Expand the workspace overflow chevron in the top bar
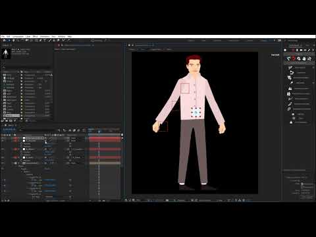Screen dimensions: 316x237 tap(275, 40)
